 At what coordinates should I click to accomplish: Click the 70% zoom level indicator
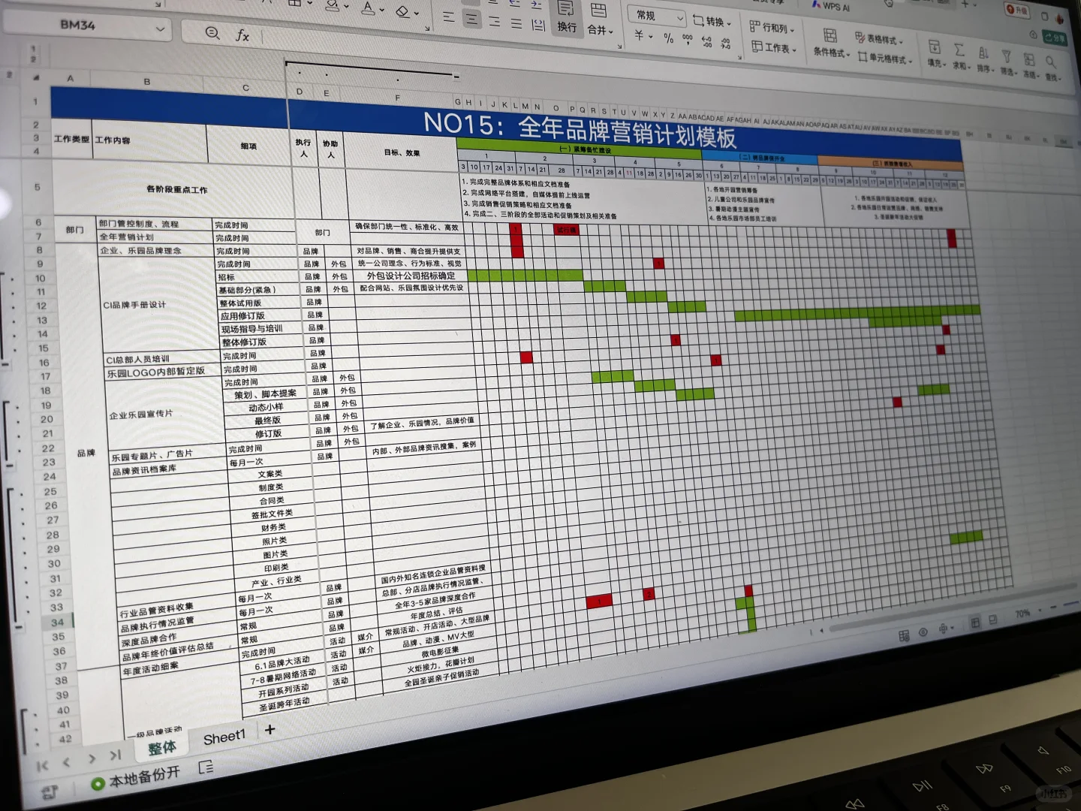pos(1022,614)
